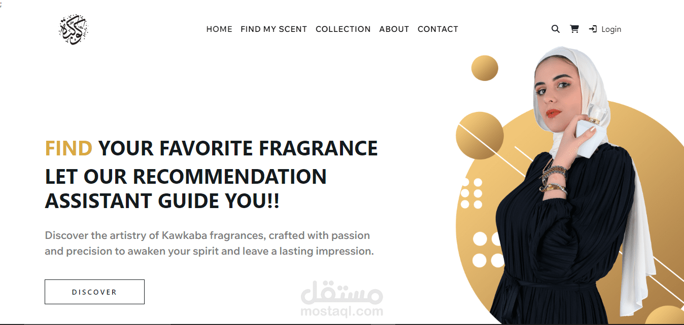Viewport: 684px width, 325px height.
Task: Click the Login text link
Action: [611, 29]
